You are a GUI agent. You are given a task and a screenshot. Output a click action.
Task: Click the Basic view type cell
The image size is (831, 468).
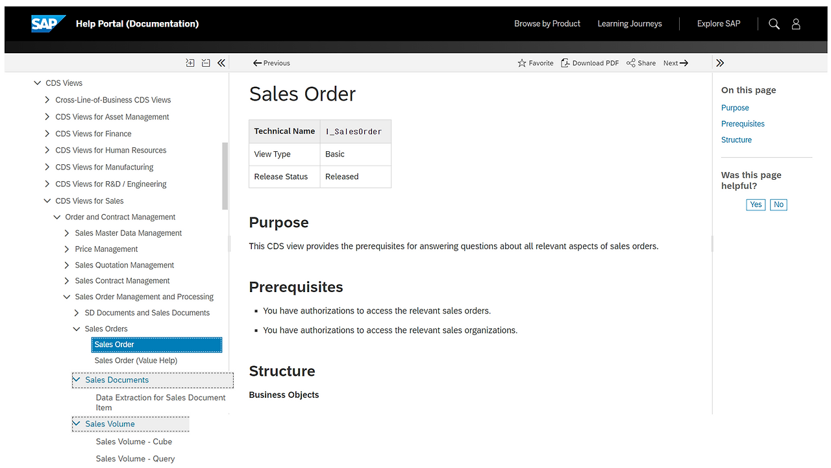(x=356, y=154)
